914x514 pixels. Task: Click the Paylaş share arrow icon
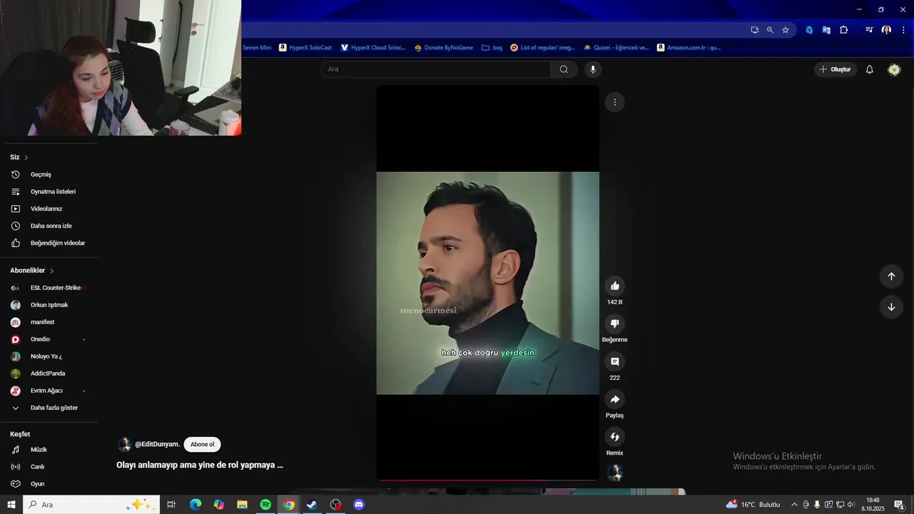point(615,400)
